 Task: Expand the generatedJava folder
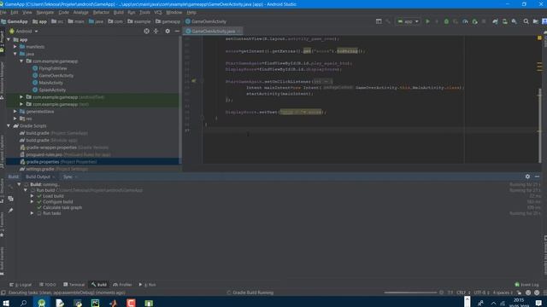point(15,112)
